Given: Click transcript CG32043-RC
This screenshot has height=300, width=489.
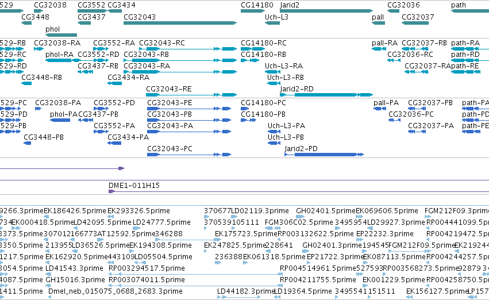Looking at the screenshot, I should [162, 43].
